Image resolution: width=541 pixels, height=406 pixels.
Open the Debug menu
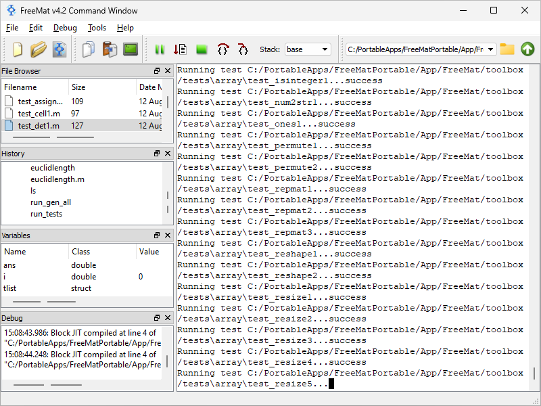[65, 28]
